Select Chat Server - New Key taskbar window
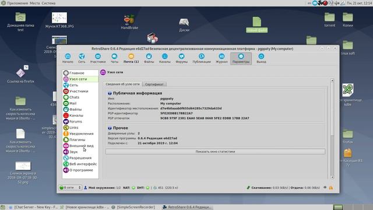This screenshot has height=210, width=373. (x=34, y=207)
